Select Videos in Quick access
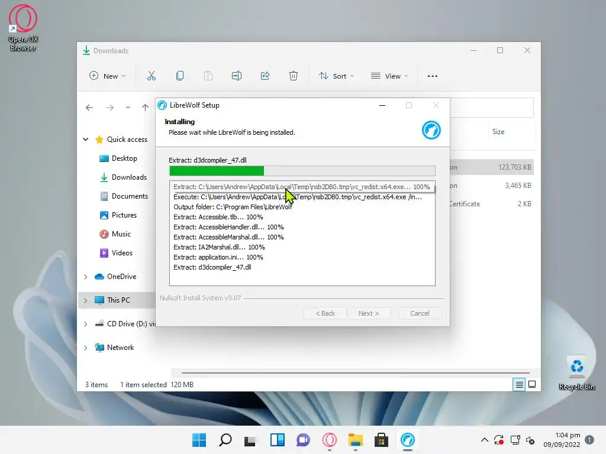 click(x=116, y=253)
